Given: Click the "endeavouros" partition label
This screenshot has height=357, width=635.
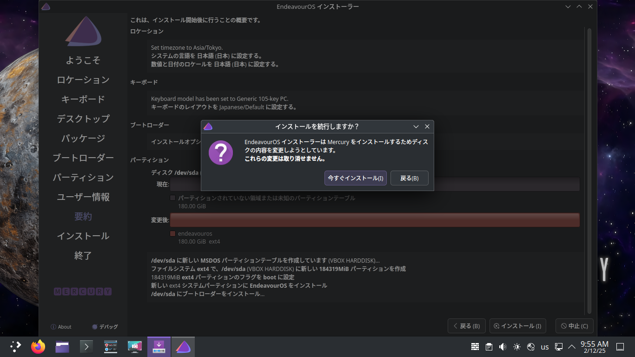Looking at the screenshot, I should [195, 233].
